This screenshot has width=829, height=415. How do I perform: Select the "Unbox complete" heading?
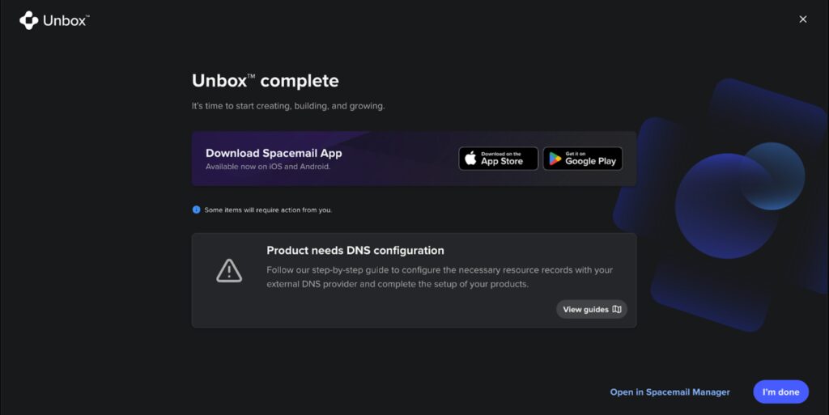click(265, 81)
